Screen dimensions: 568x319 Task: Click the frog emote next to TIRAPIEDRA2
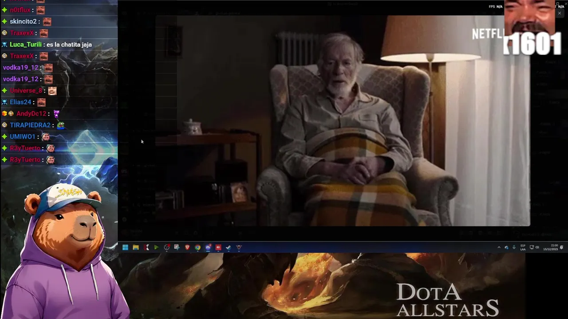click(61, 125)
